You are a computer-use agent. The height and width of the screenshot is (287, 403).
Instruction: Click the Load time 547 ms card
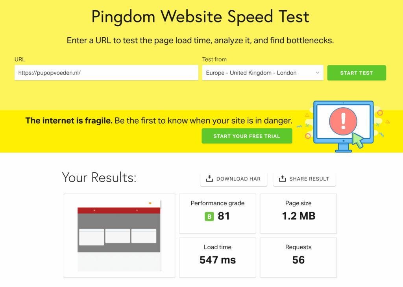pyautogui.click(x=217, y=257)
